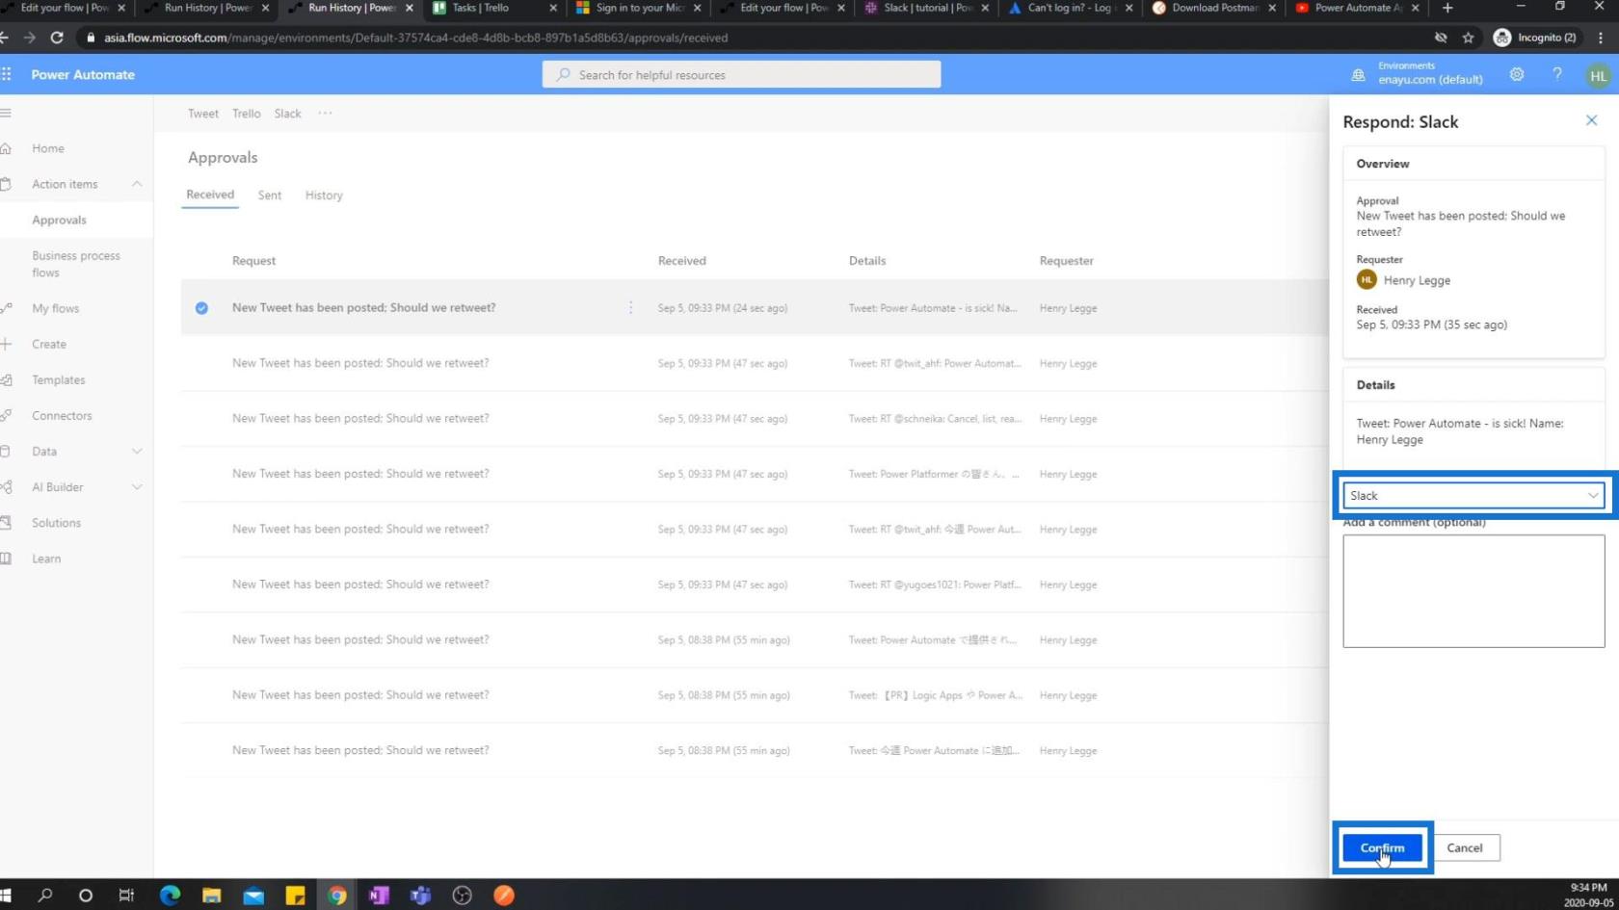Switch to the Download Postman browser tab
1619x910 pixels.
point(1213,8)
